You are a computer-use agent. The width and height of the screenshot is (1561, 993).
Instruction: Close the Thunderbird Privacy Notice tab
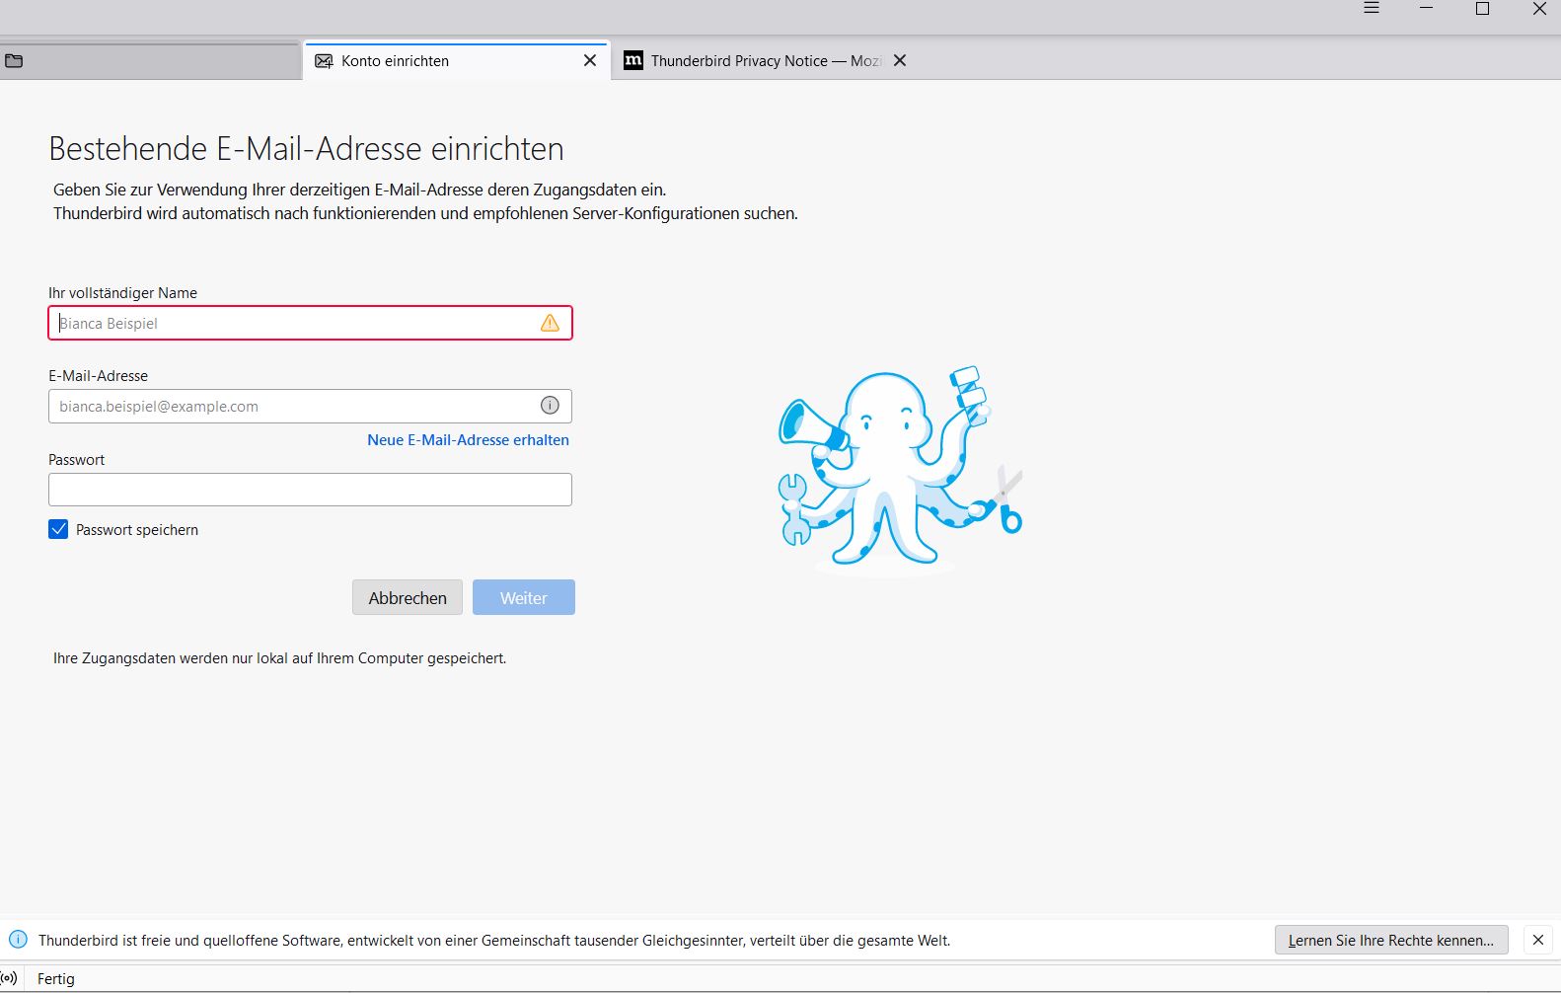click(x=900, y=60)
